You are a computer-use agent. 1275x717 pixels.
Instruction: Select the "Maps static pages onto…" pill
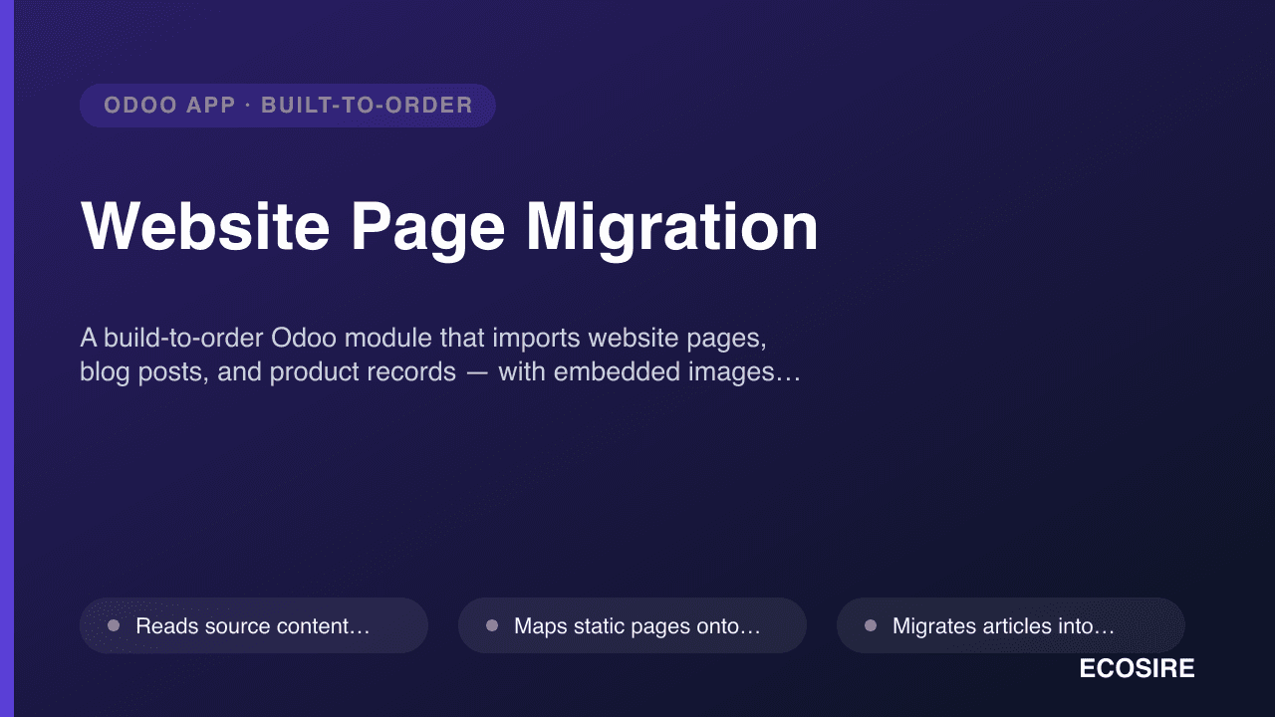point(633,625)
